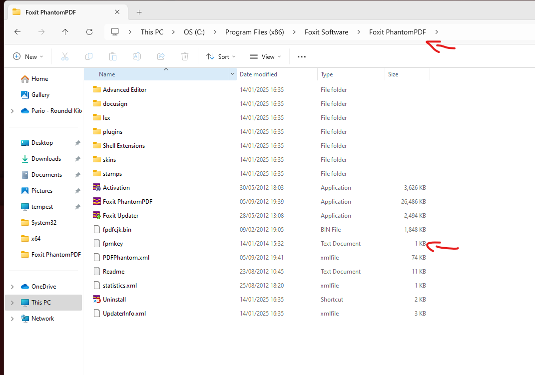Click Foxit Software breadcrumb

pyautogui.click(x=327, y=32)
